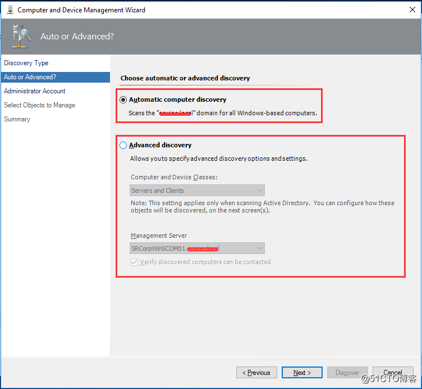The image size is (422, 389).
Task: Close the Computer and Device Management Wizard
Action: coord(412,10)
